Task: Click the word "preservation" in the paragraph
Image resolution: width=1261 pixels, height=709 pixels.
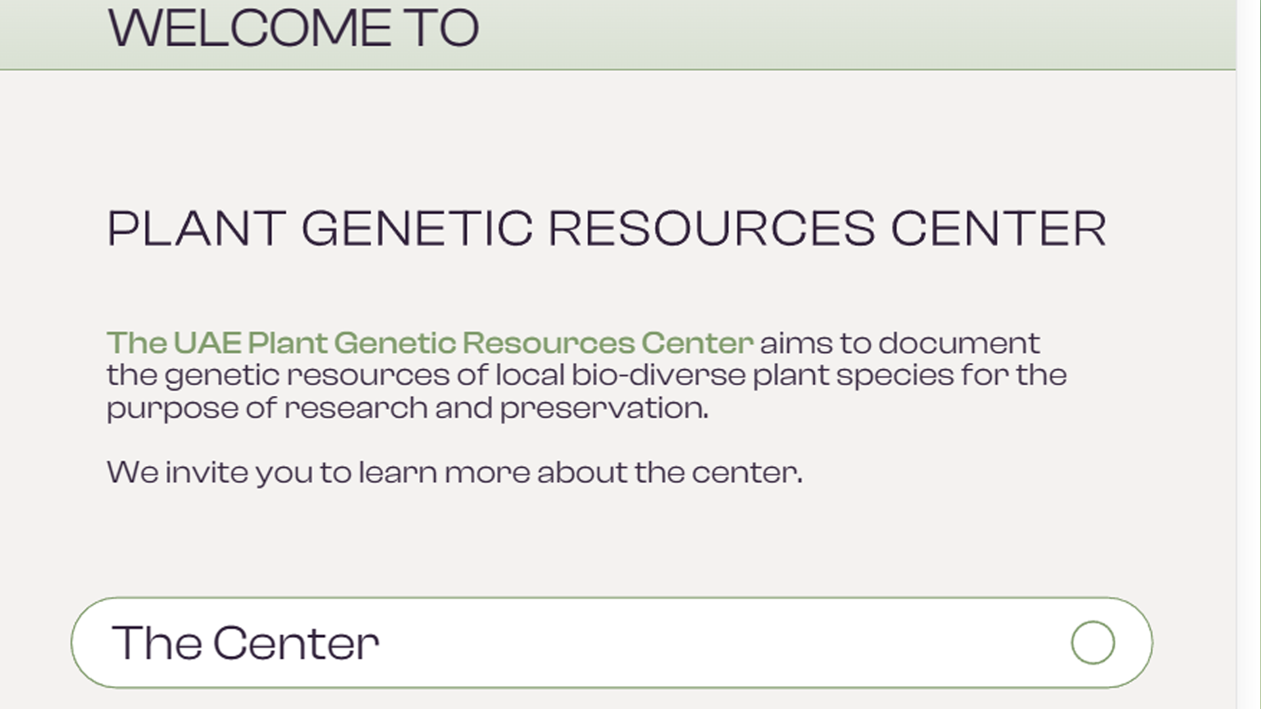Action: (604, 408)
